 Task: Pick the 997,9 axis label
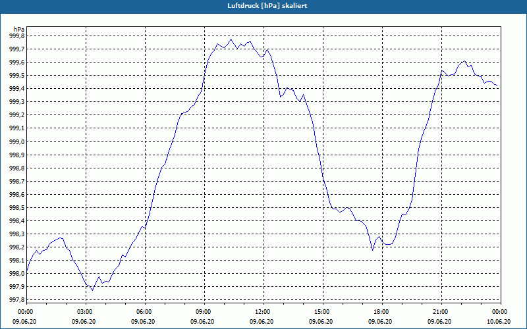pos(16,287)
